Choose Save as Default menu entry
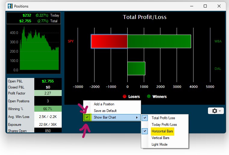Screen dimensions: 229x155 point(105,111)
